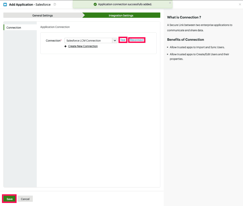Screen dimensions: 243x206
Task: Open the help question mark icon
Action: tap(54, 4)
